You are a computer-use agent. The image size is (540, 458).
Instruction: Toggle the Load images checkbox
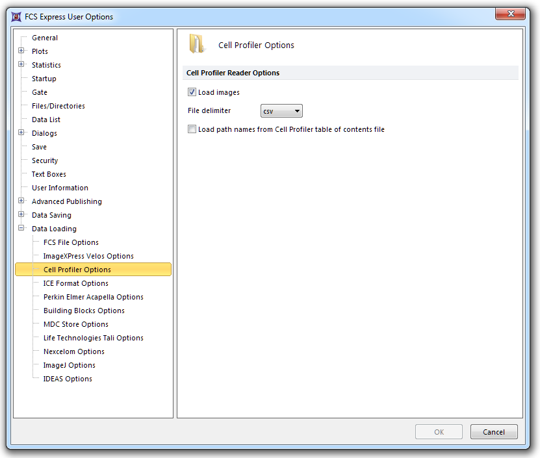[192, 92]
